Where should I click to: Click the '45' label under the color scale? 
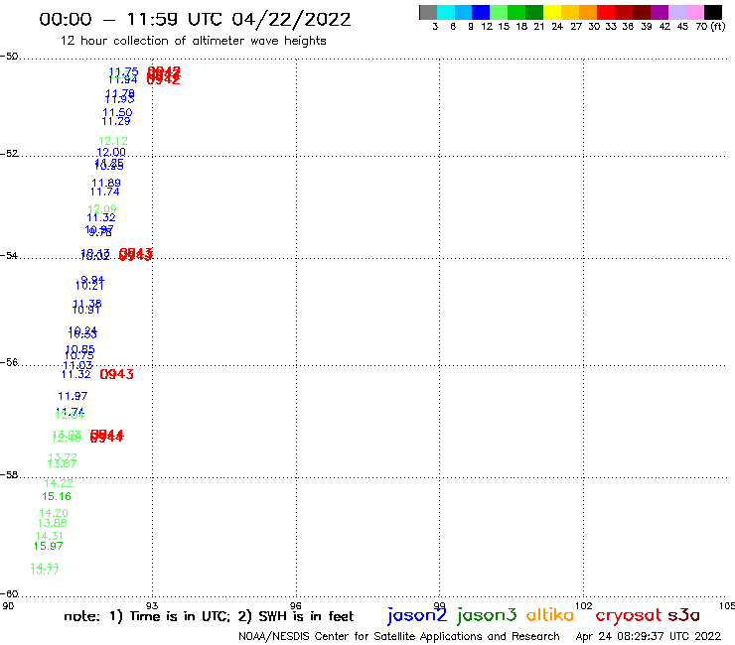click(x=682, y=27)
